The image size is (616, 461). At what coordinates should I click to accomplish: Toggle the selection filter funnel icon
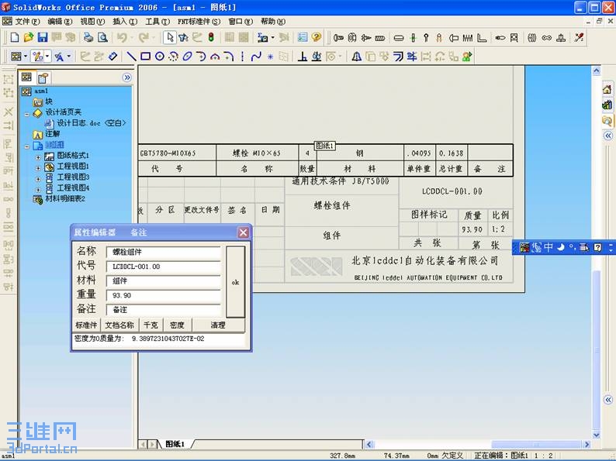click(183, 37)
